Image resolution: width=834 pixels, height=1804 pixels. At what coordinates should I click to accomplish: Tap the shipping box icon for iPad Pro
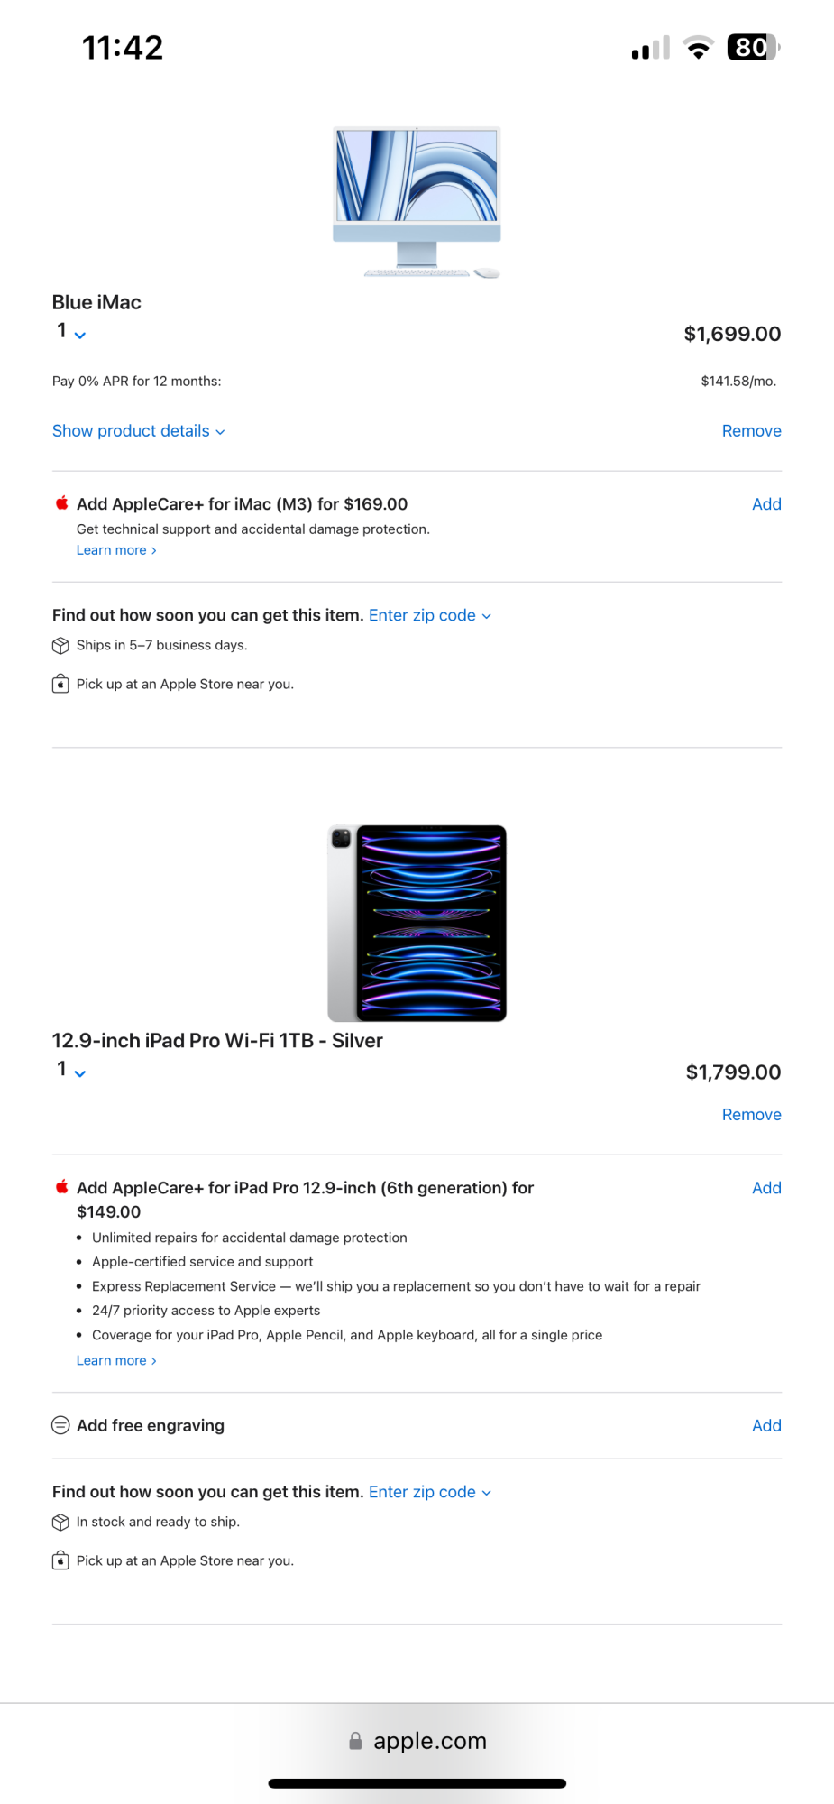click(60, 1523)
